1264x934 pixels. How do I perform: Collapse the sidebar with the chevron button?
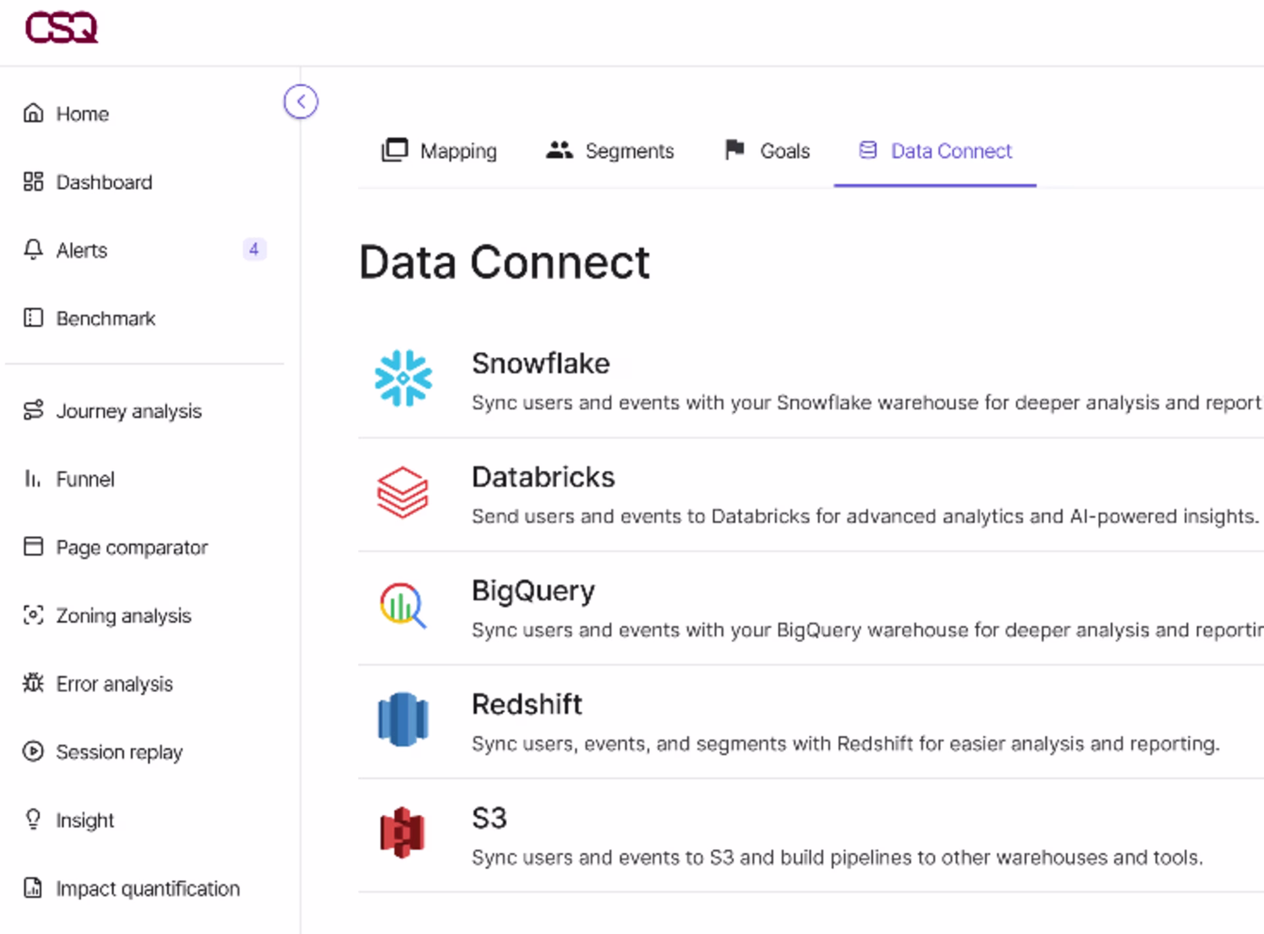(x=301, y=102)
